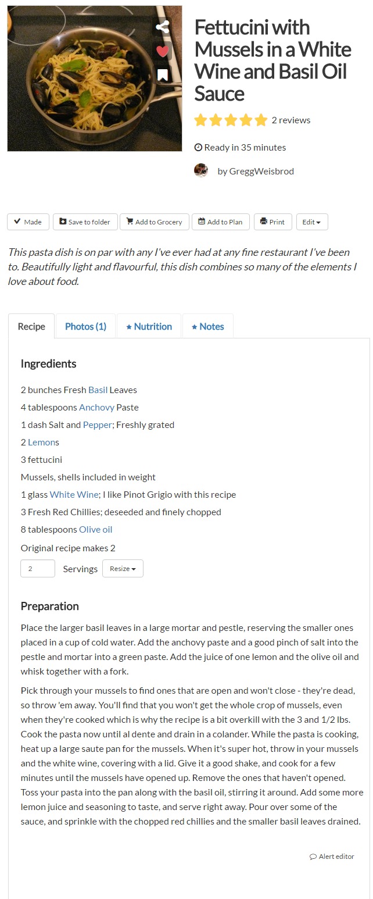Expand the Resize servings dropdown
373x899 pixels.
coord(123,569)
